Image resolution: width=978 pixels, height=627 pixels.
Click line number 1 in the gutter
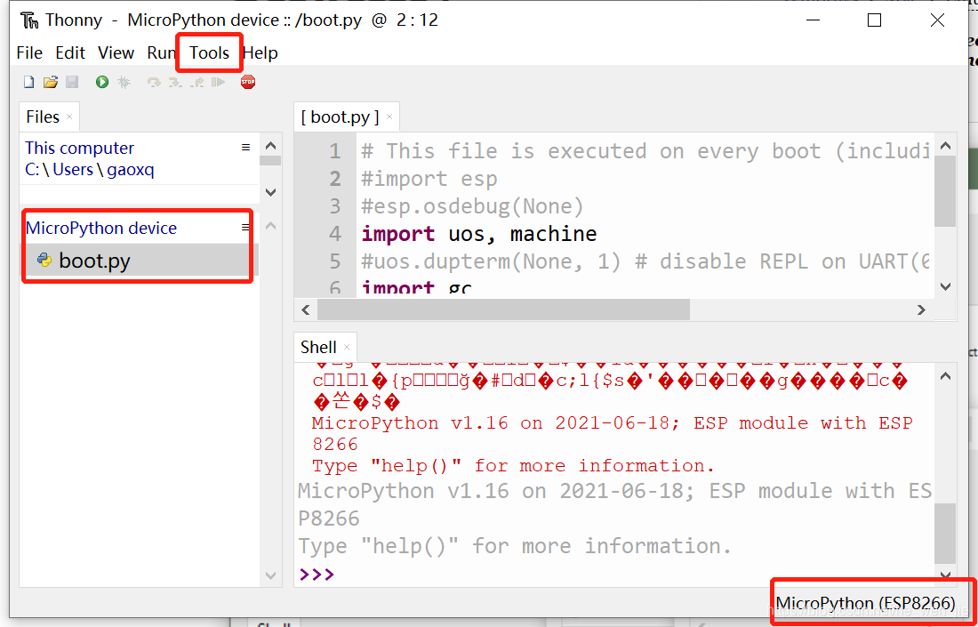(335, 151)
